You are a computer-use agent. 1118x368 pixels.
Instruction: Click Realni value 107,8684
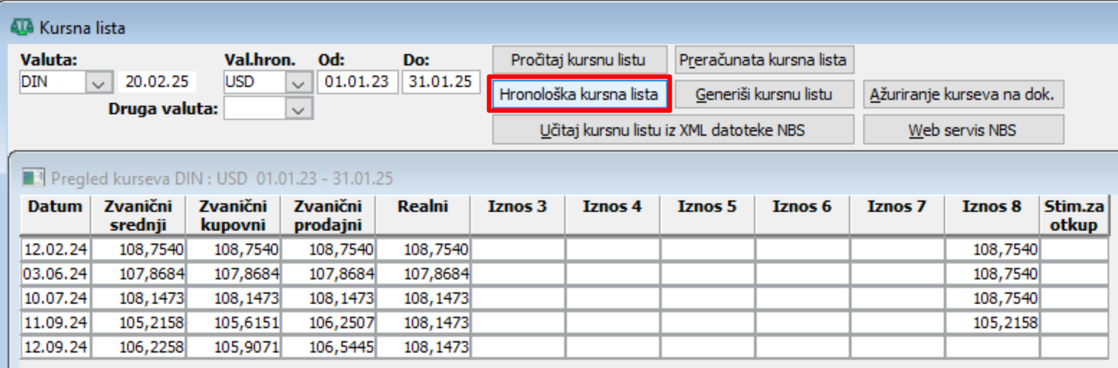click(423, 274)
